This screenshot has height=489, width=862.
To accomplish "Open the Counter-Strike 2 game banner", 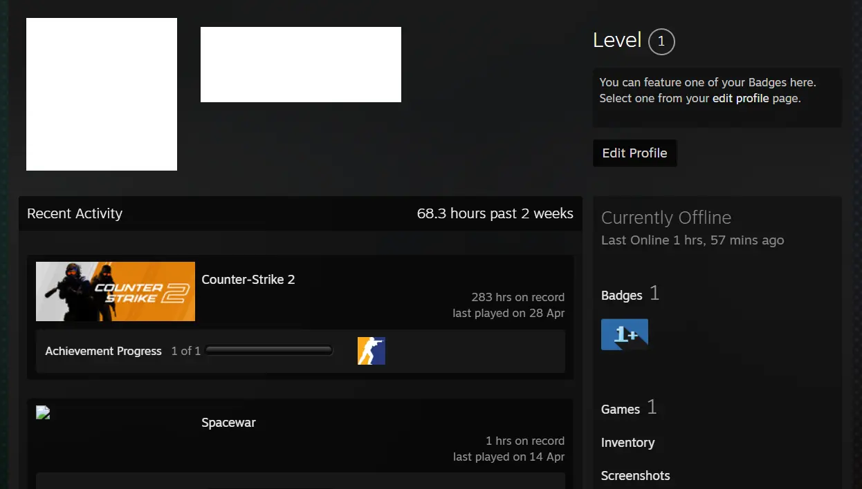I will click(116, 291).
